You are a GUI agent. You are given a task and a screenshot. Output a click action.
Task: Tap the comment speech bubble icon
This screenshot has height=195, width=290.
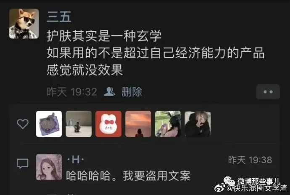click(23, 163)
